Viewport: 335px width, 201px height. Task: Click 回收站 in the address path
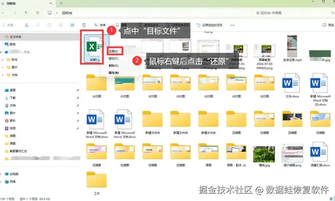(67, 13)
